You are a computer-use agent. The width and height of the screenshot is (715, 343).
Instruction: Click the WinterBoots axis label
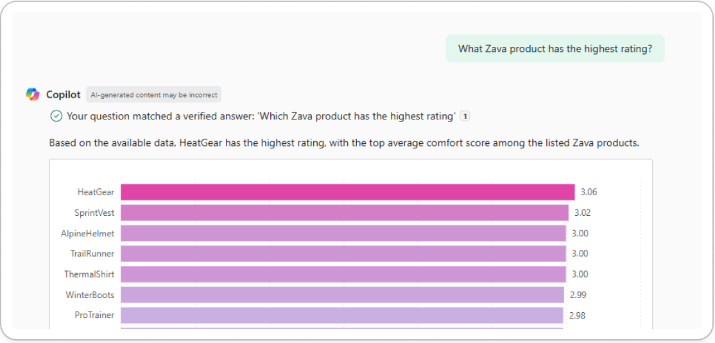pyautogui.click(x=90, y=295)
